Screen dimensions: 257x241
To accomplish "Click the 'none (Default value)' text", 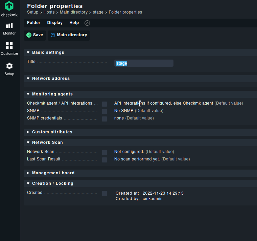I will 134,118.
